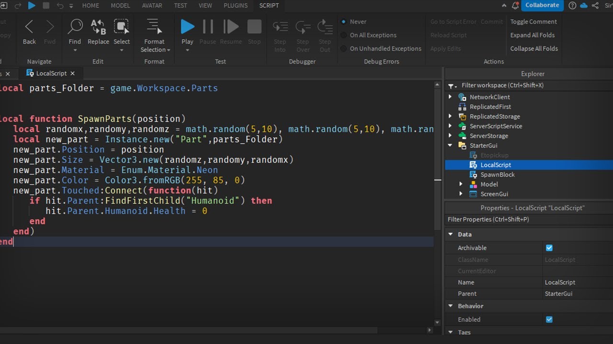Click the NetworkClient service icon

(462, 97)
